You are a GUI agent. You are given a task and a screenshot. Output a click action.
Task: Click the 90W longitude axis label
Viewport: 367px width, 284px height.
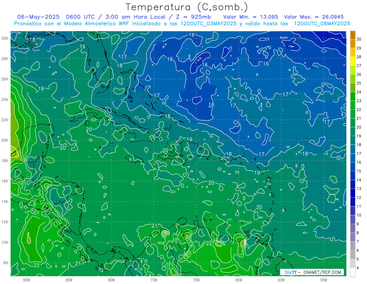[26, 280]
